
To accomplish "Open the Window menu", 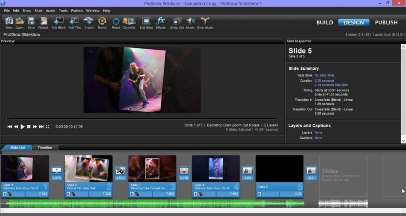I will pos(93,11).
